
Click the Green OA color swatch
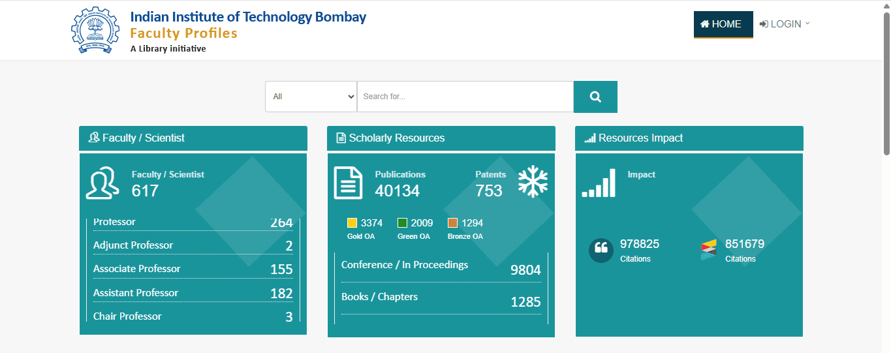(x=403, y=223)
